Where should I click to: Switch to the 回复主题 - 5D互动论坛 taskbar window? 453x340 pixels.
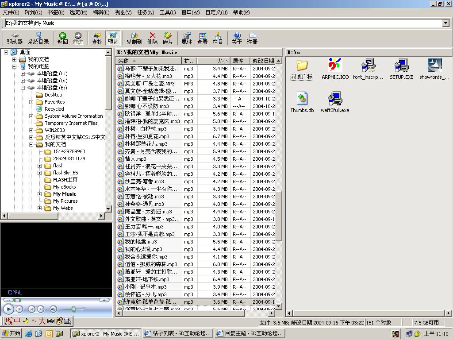pos(250,333)
